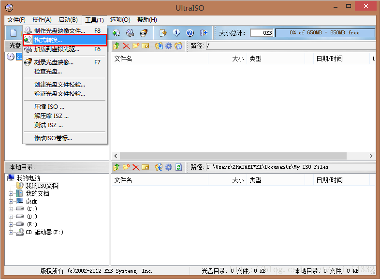Click rename icon in local directory toolbar

pos(146,167)
